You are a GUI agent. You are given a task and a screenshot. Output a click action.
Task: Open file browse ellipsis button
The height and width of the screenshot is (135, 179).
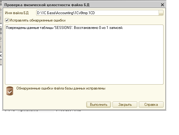(161, 13)
